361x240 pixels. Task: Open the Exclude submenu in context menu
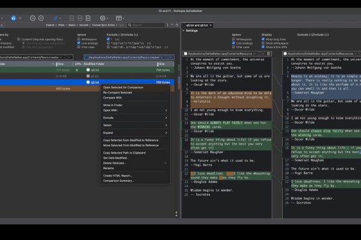coord(135,118)
